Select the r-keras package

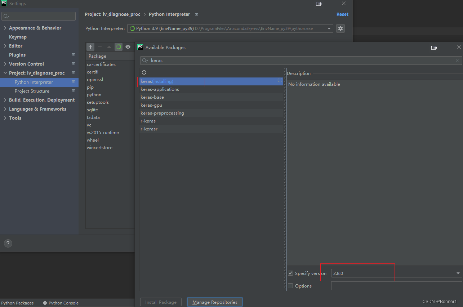(211, 121)
